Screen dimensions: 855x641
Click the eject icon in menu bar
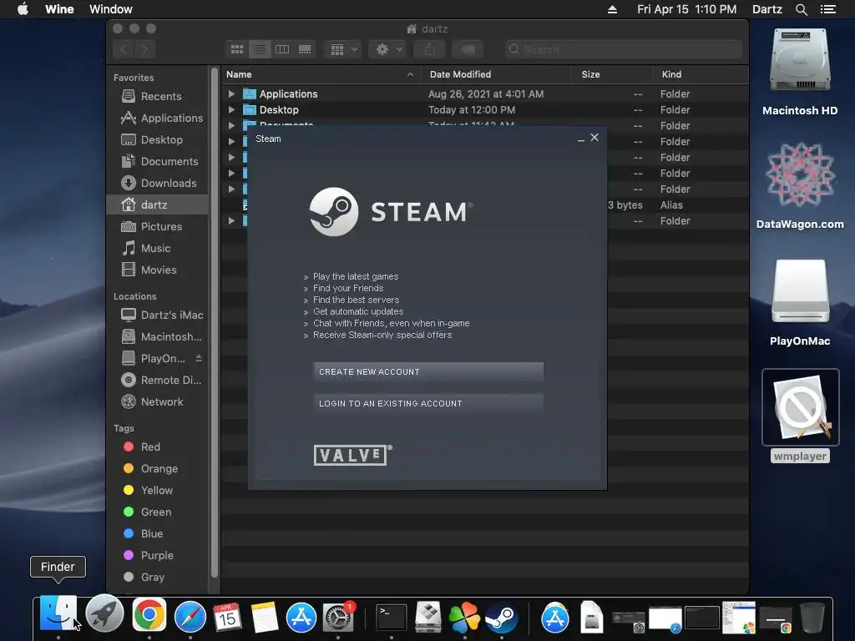(x=612, y=9)
